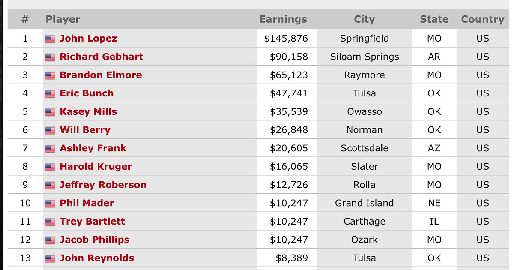514x270 pixels.
Task: Click the Country column header
Action: click(x=483, y=19)
